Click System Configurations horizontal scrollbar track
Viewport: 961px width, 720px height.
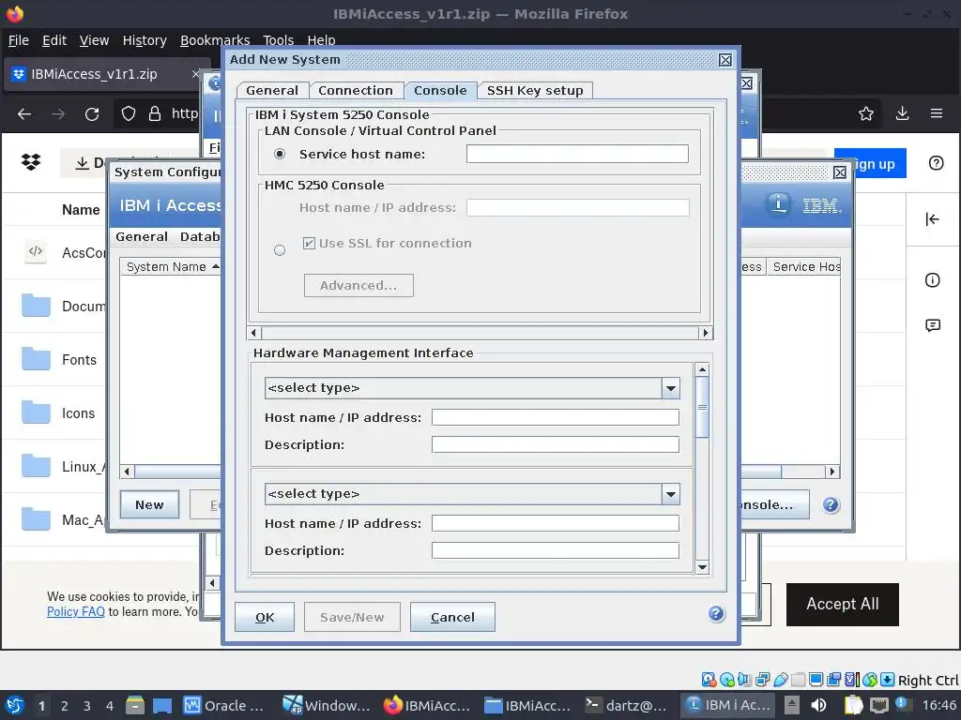802,472
